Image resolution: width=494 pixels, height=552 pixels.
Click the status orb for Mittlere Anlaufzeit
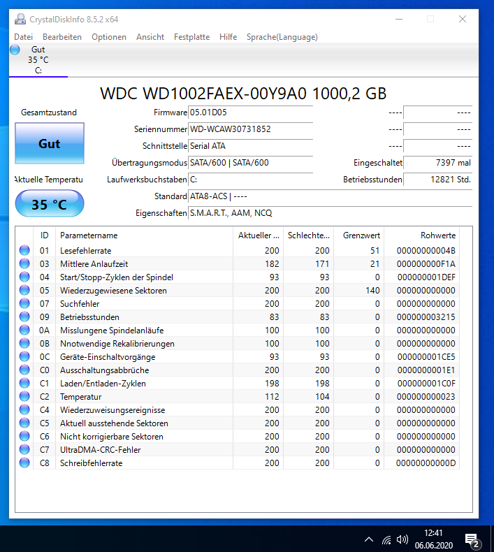(x=24, y=263)
